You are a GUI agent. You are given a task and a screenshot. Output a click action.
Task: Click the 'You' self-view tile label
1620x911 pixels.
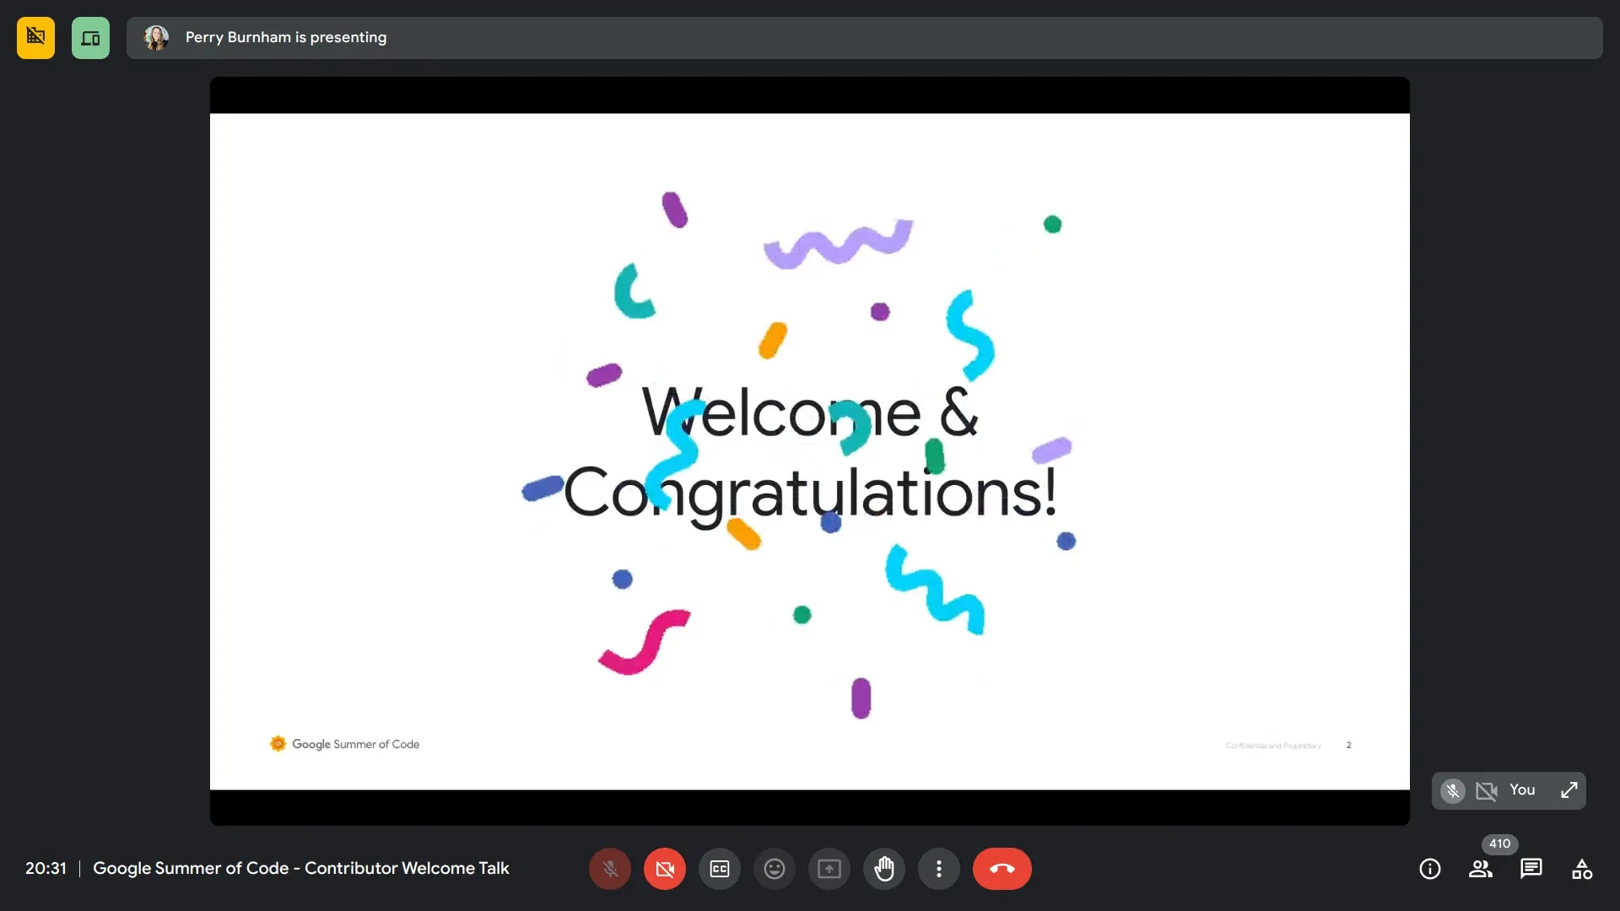[x=1522, y=790]
